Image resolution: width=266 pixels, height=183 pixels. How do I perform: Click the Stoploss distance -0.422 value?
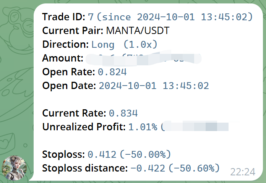(148, 168)
